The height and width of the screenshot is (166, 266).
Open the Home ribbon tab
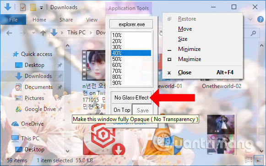pyautogui.click(x=39, y=20)
